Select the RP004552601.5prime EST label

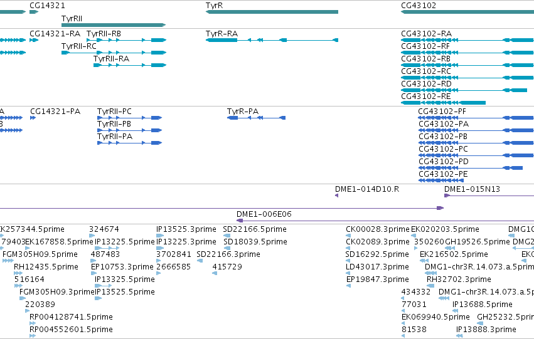(71, 330)
